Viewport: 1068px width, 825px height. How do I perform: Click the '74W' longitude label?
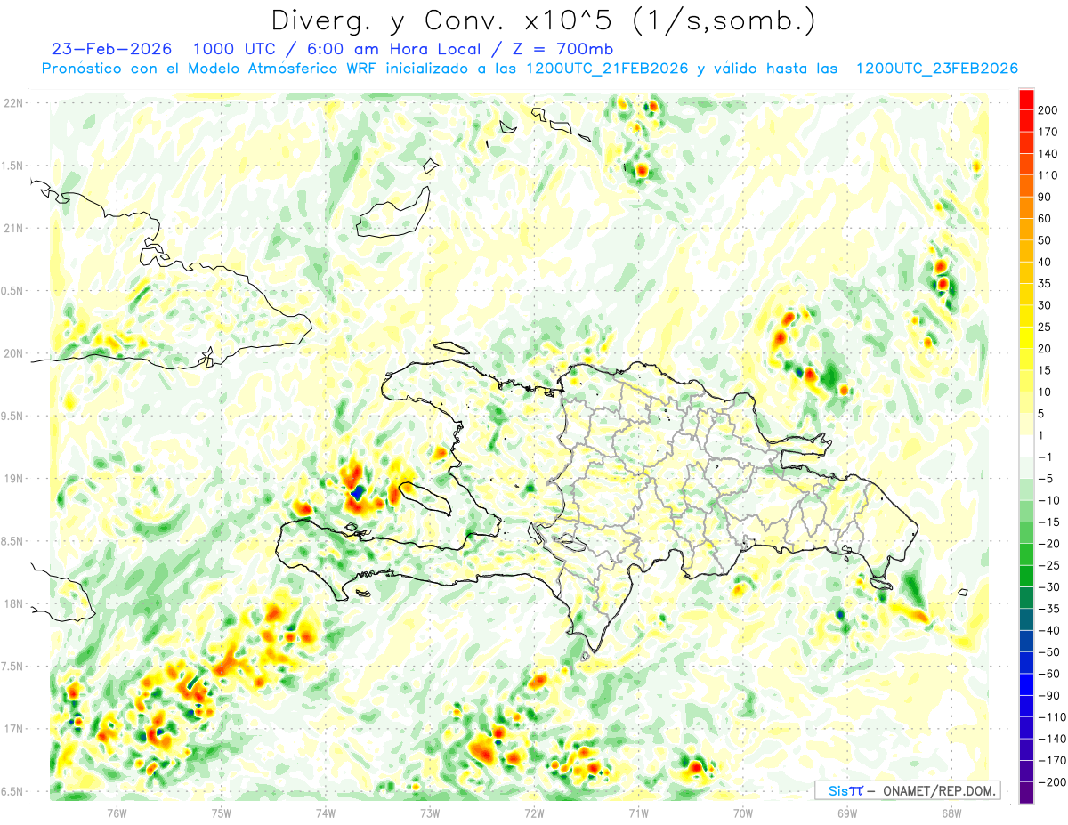(x=326, y=812)
